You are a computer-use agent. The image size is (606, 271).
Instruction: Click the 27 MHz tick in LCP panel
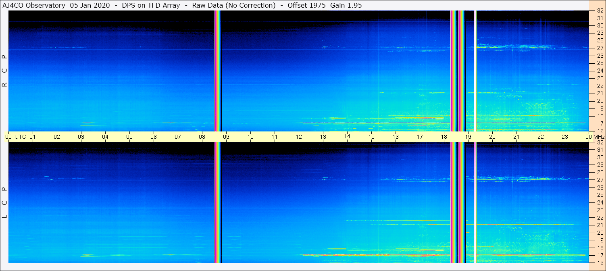click(x=600, y=180)
